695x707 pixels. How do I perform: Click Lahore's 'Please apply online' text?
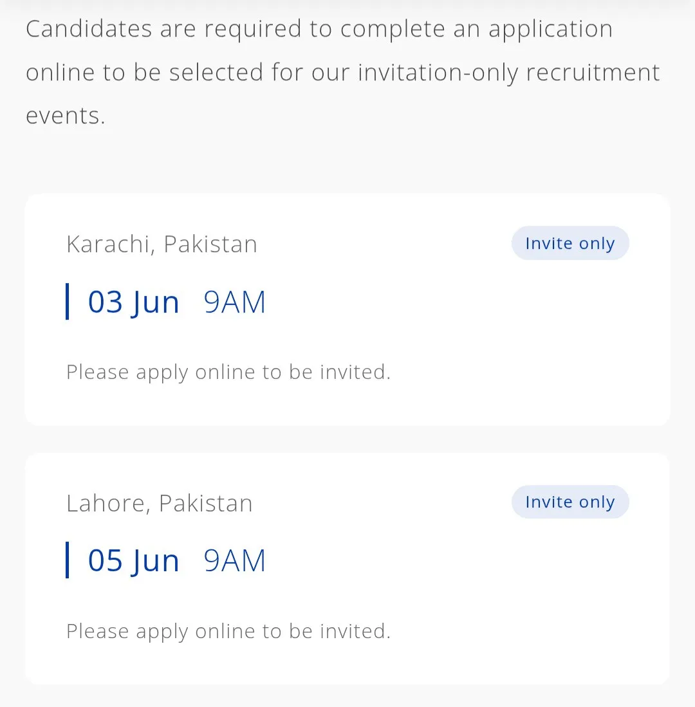(228, 631)
